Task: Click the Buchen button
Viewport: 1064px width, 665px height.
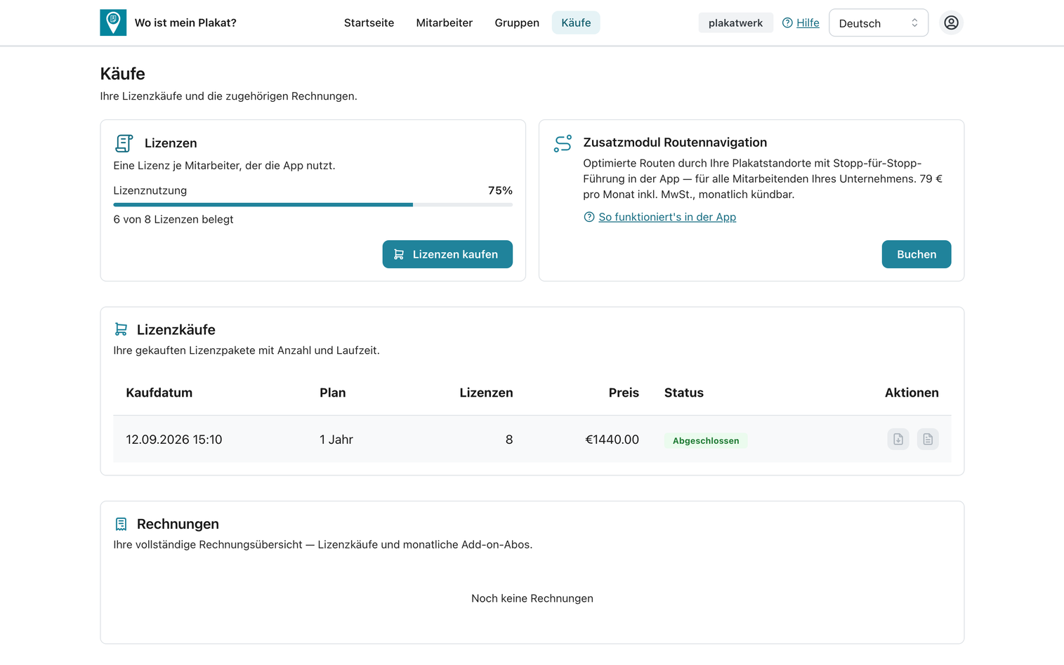Action: click(x=917, y=254)
